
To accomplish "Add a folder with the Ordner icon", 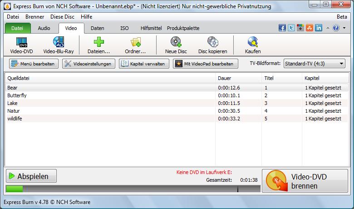I will tap(135, 45).
